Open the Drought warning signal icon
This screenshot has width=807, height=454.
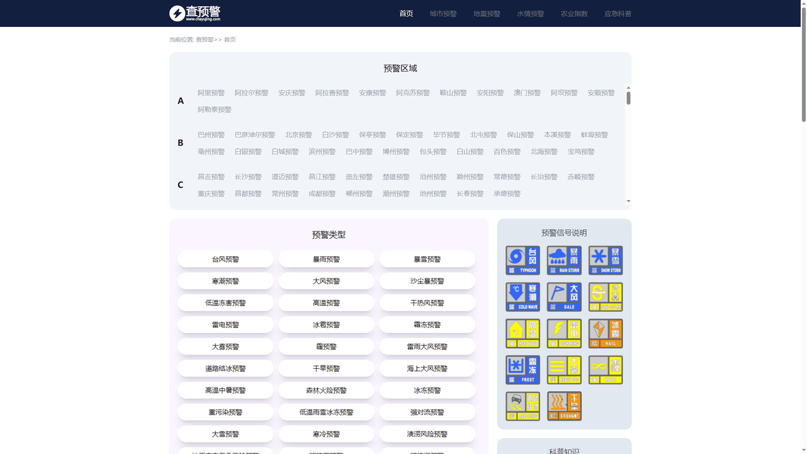click(x=564, y=406)
